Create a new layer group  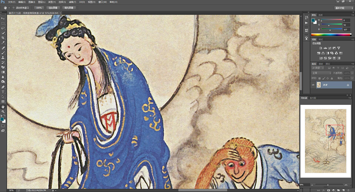click(x=339, y=190)
